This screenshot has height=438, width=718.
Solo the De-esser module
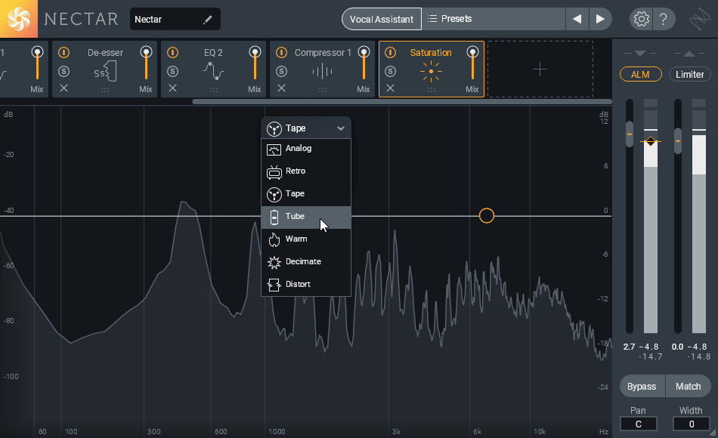point(63,71)
